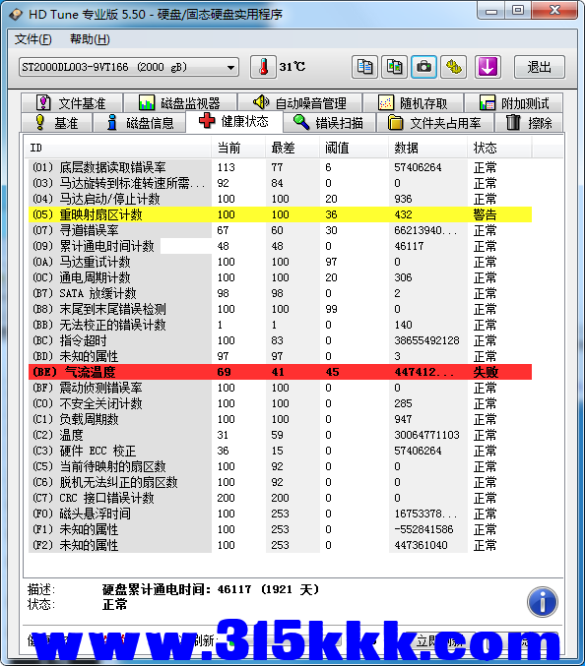
Task: Select the (C6) 脱机无法纠正的扇区数 row
Action: point(280,482)
